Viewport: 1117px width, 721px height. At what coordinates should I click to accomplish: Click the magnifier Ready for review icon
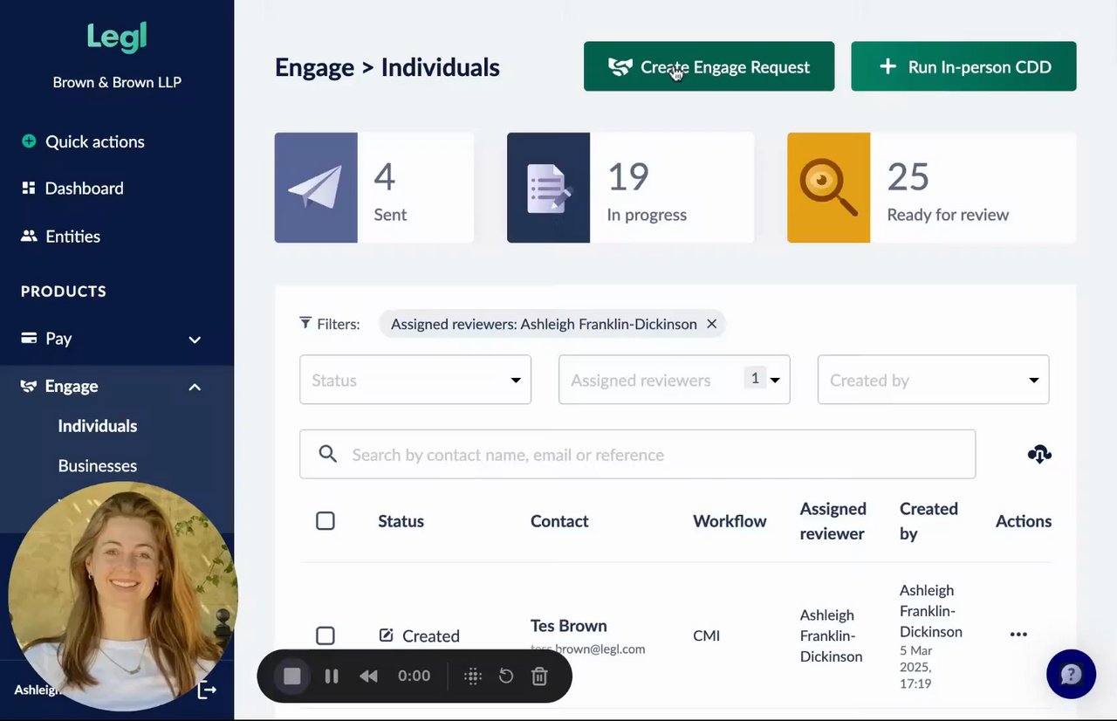pos(828,188)
